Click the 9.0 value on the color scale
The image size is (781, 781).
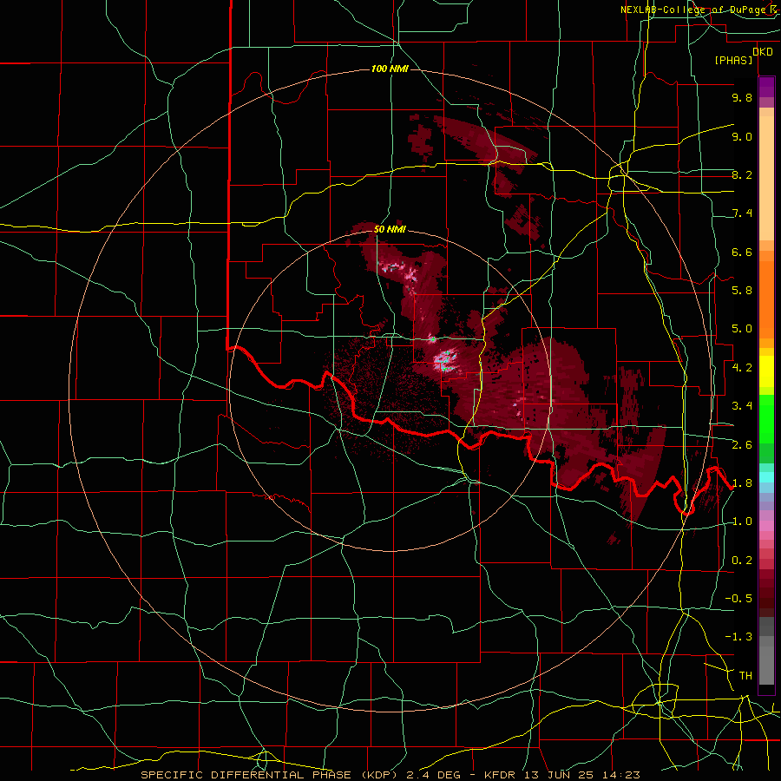click(742, 136)
